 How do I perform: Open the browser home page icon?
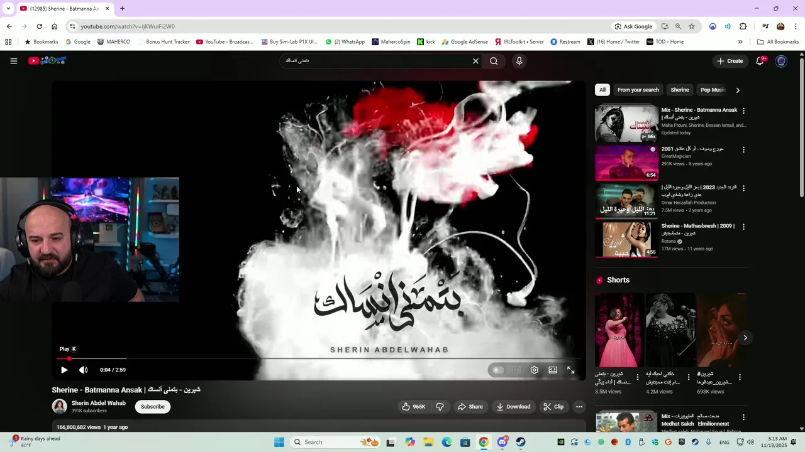tap(54, 26)
